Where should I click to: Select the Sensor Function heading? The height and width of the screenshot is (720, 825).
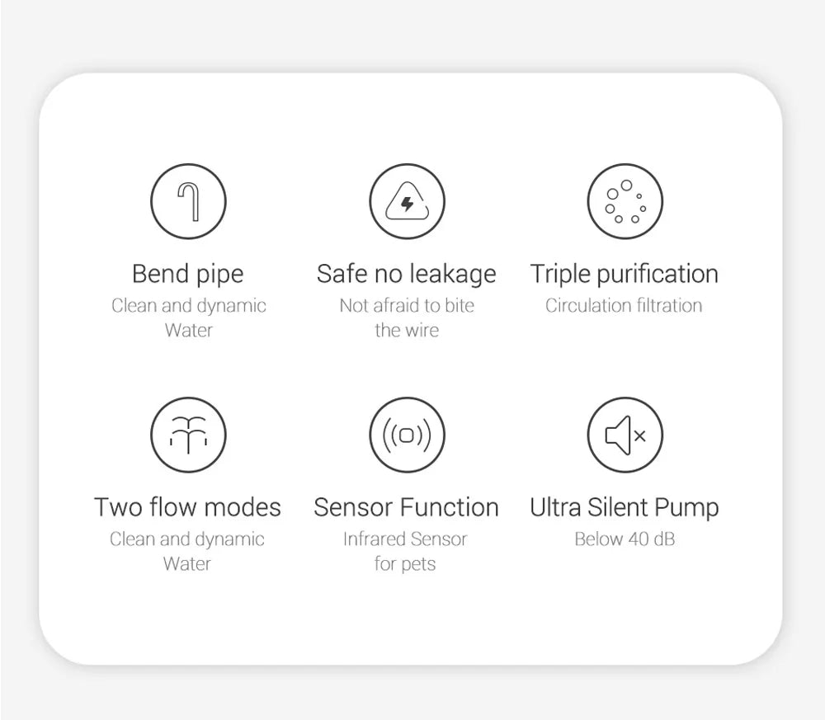pos(406,507)
